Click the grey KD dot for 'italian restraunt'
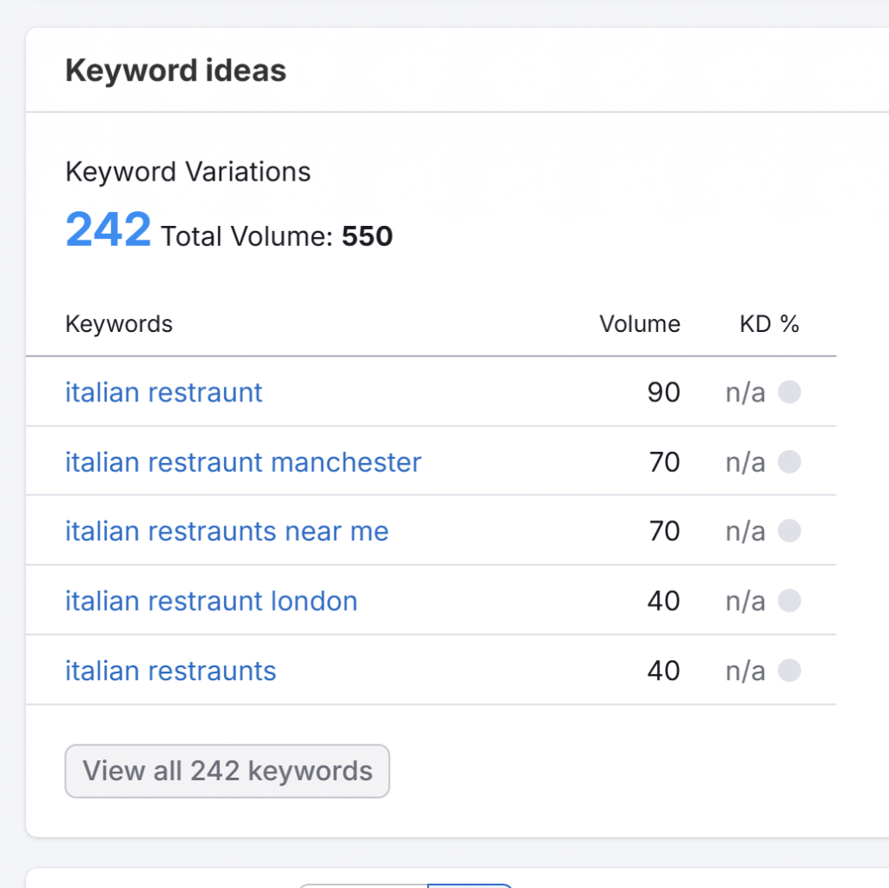This screenshot has width=889, height=888. 789,393
